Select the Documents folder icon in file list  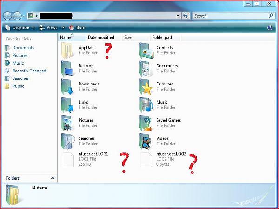coord(146,69)
